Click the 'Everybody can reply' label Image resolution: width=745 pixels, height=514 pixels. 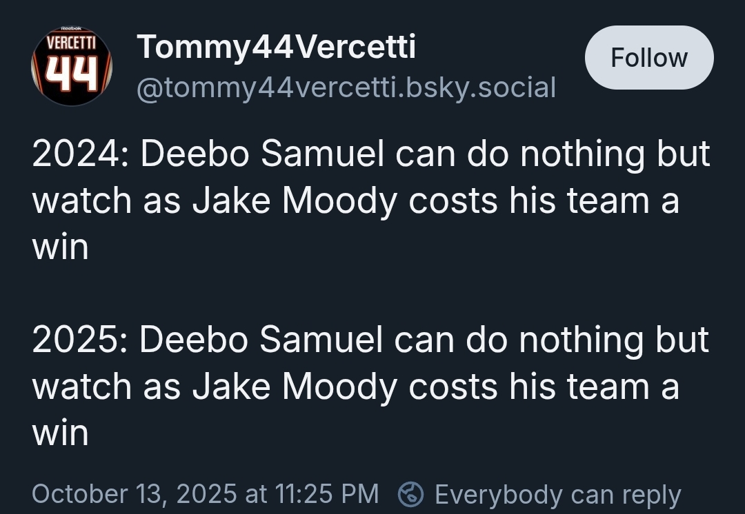click(557, 494)
